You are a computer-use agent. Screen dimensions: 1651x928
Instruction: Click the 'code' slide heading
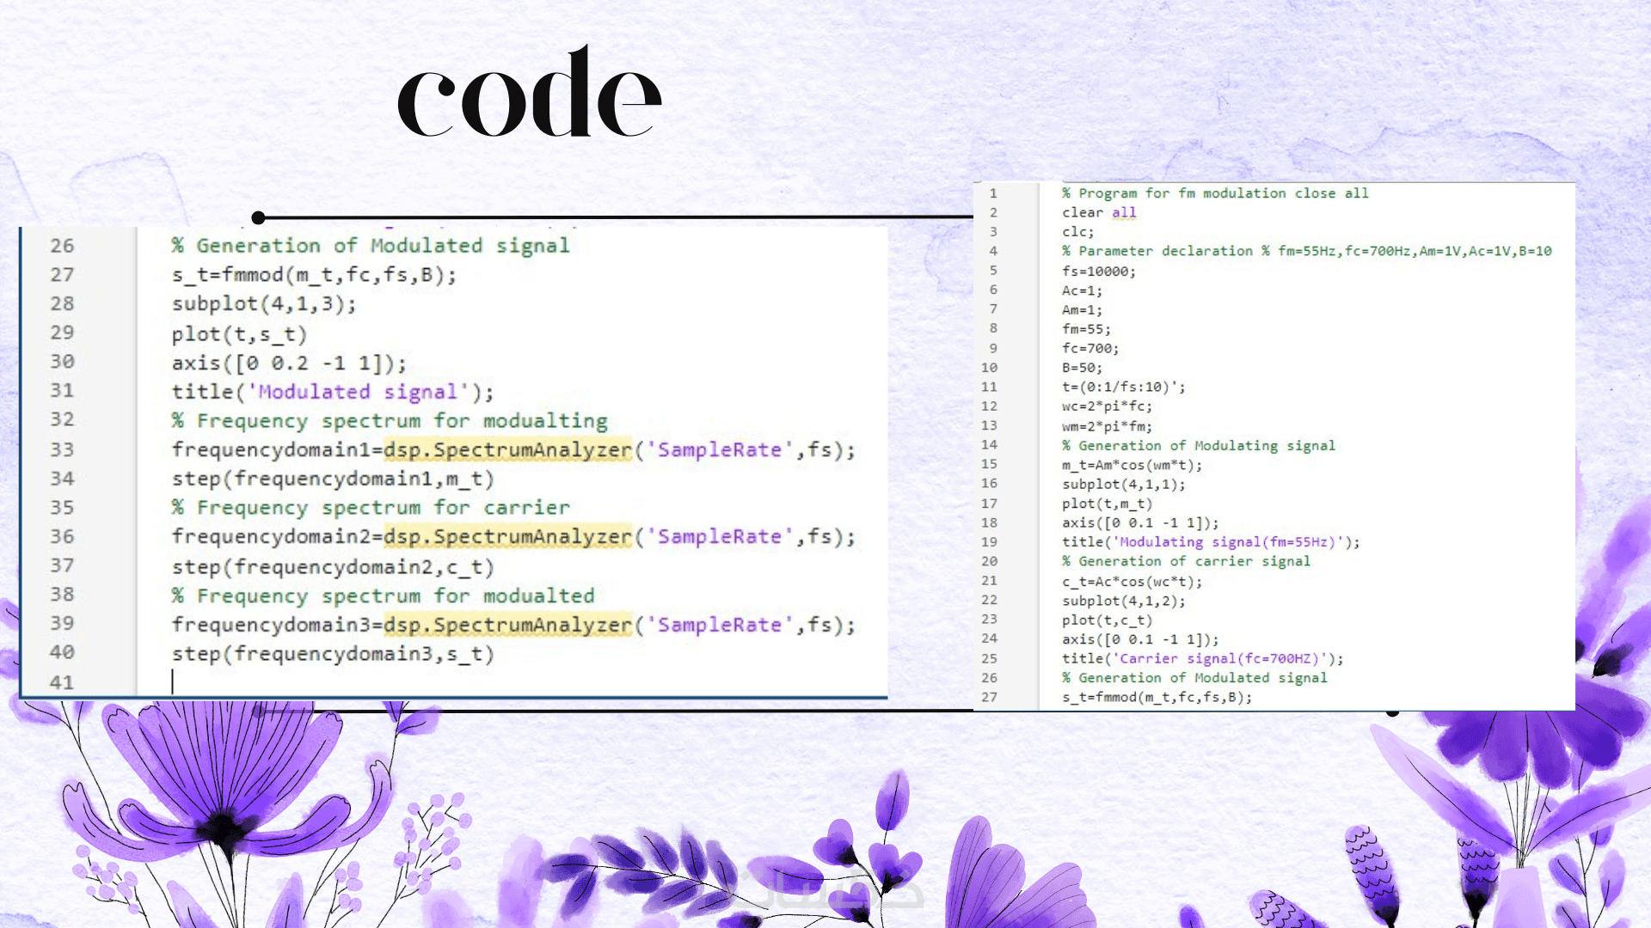click(x=530, y=95)
